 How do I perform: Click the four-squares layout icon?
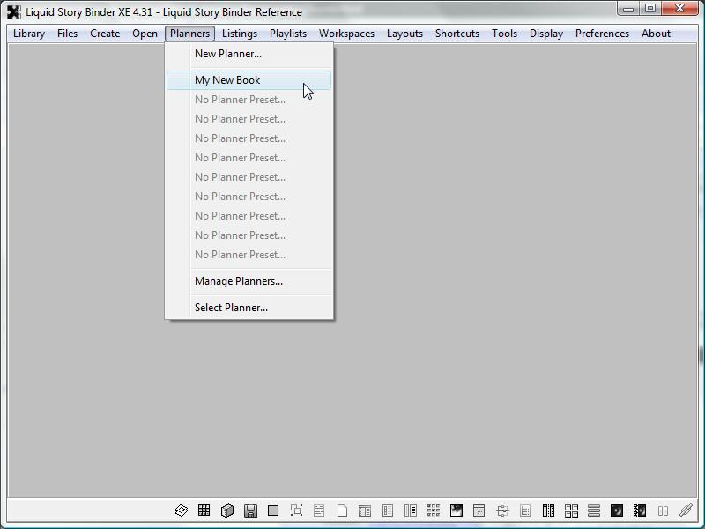point(571,510)
